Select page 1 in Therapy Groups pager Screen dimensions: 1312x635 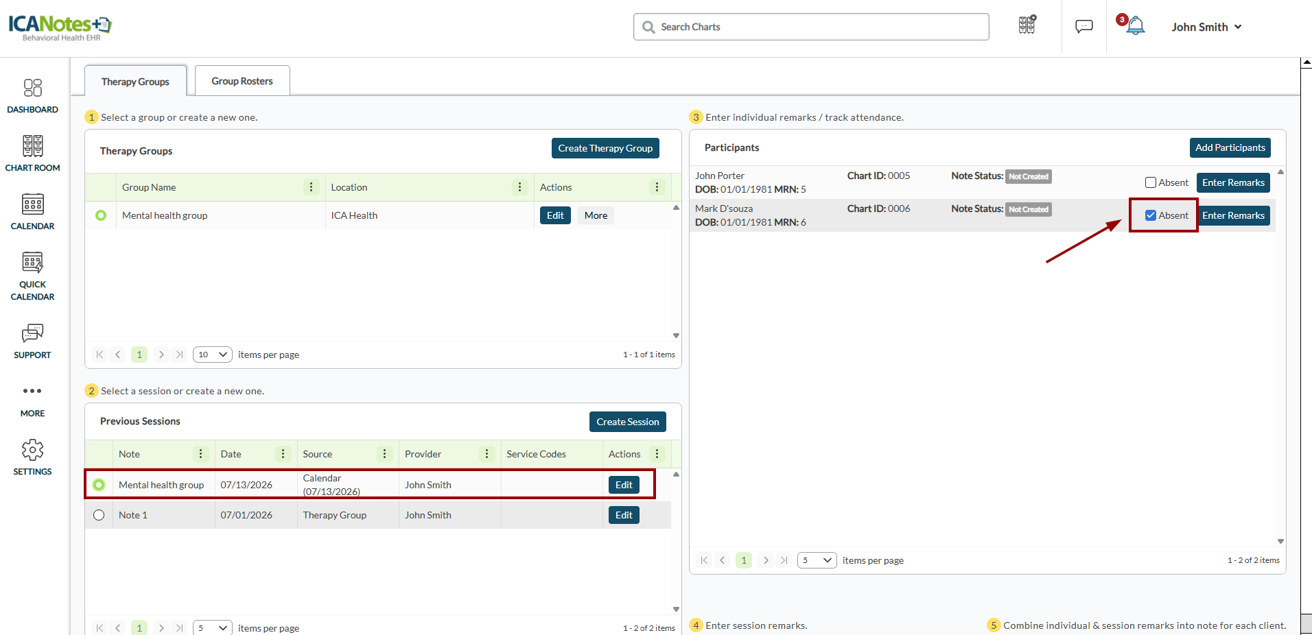[139, 355]
